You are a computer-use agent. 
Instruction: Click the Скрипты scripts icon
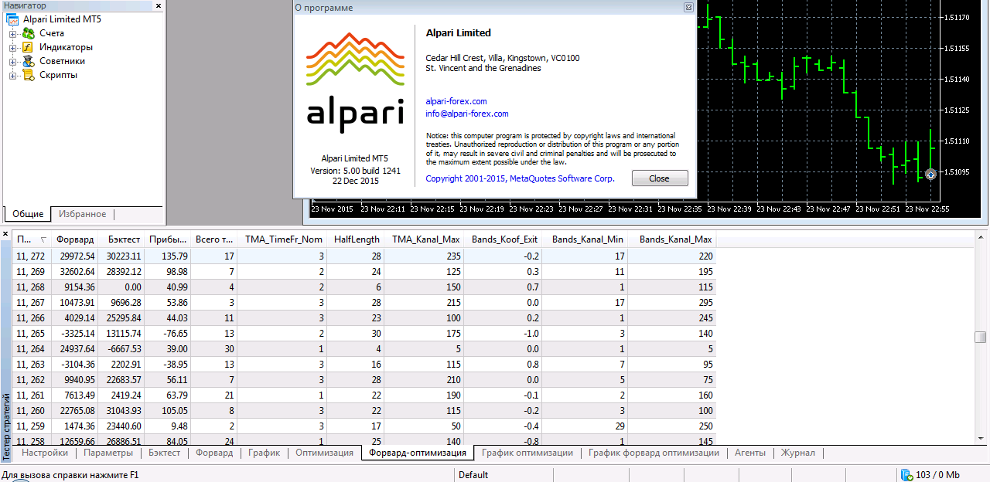(x=29, y=75)
